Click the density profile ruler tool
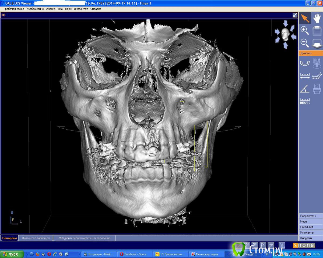 click(x=305, y=101)
